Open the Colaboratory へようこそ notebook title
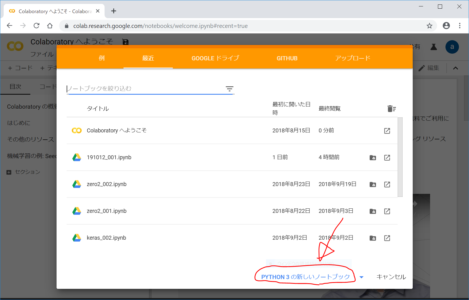Viewport: 469px width, 300px height. click(117, 130)
